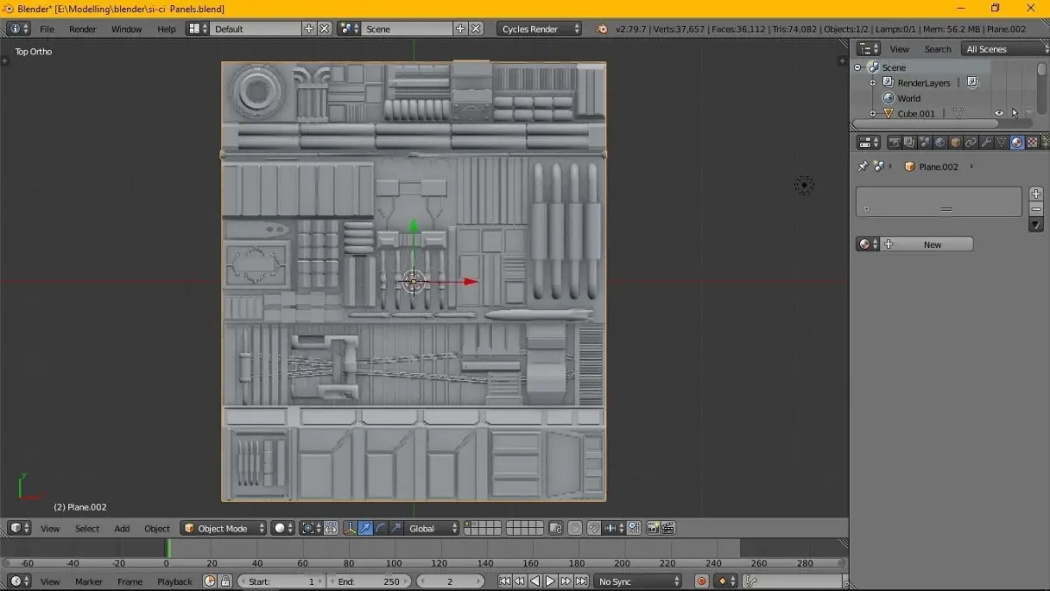Open the Object Mode dropdown
This screenshot has height=591, width=1050.
tap(223, 528)
